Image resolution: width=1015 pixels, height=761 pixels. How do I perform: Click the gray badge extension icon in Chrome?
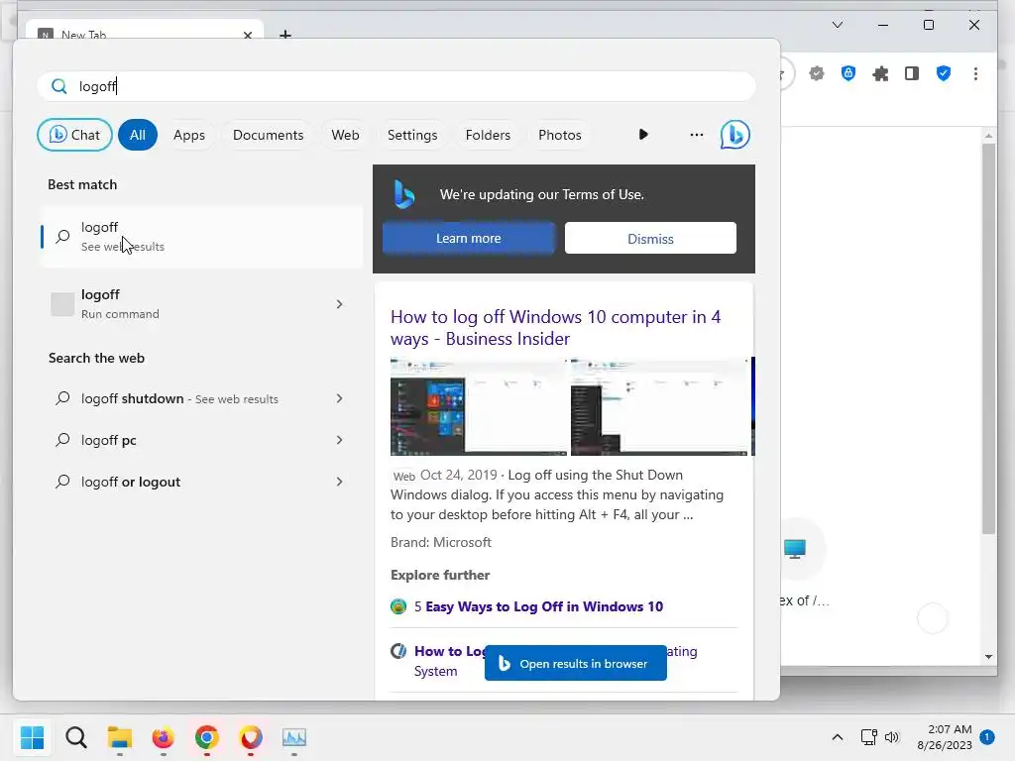click(x=817, y=73)
